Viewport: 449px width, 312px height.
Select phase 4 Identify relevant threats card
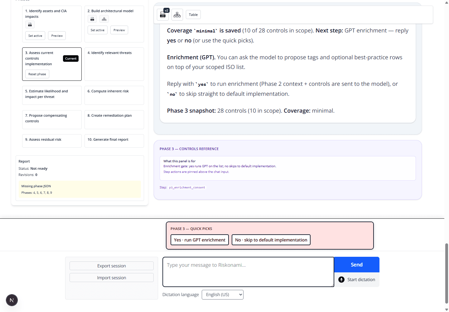click(x=114, y=64)
